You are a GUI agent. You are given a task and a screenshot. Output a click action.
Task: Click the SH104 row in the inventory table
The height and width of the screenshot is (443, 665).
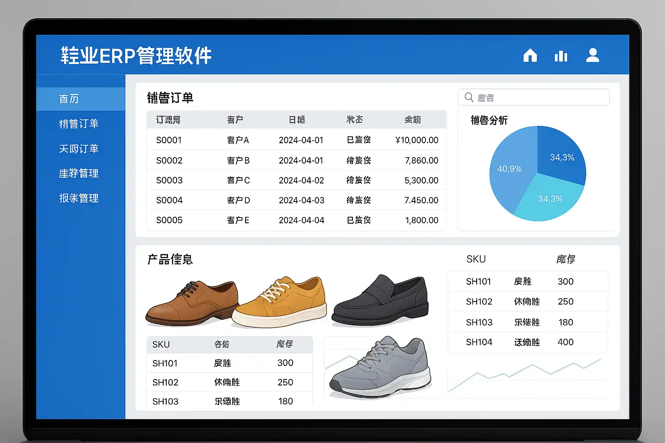tap(528, 342)
